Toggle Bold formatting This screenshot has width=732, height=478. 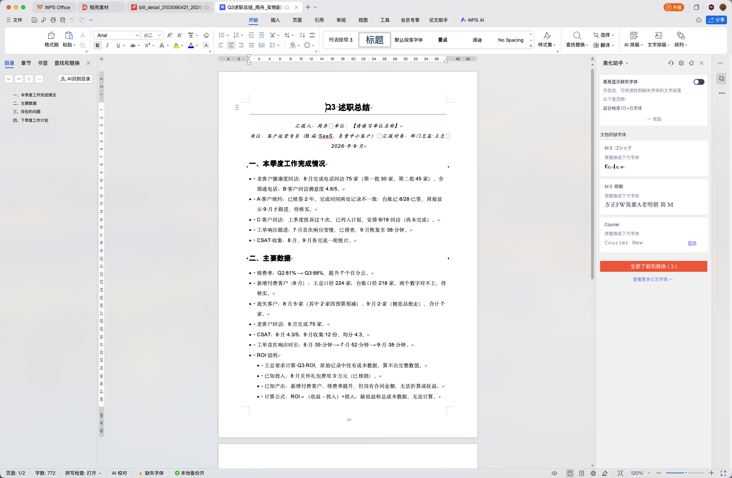(x=97, y=45)
